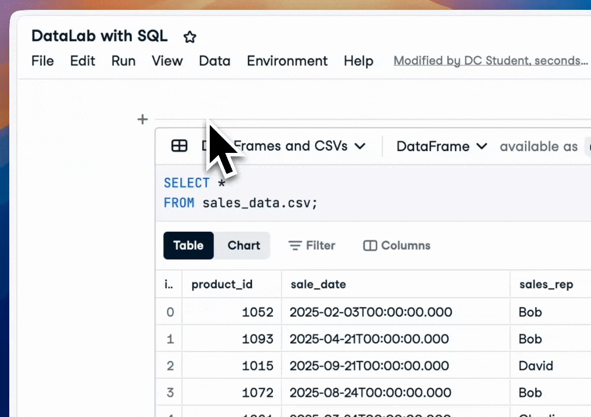Switch to the Table view tab
Image resolution: width=591 pixels, height=417 pixels.
[188, 246]
